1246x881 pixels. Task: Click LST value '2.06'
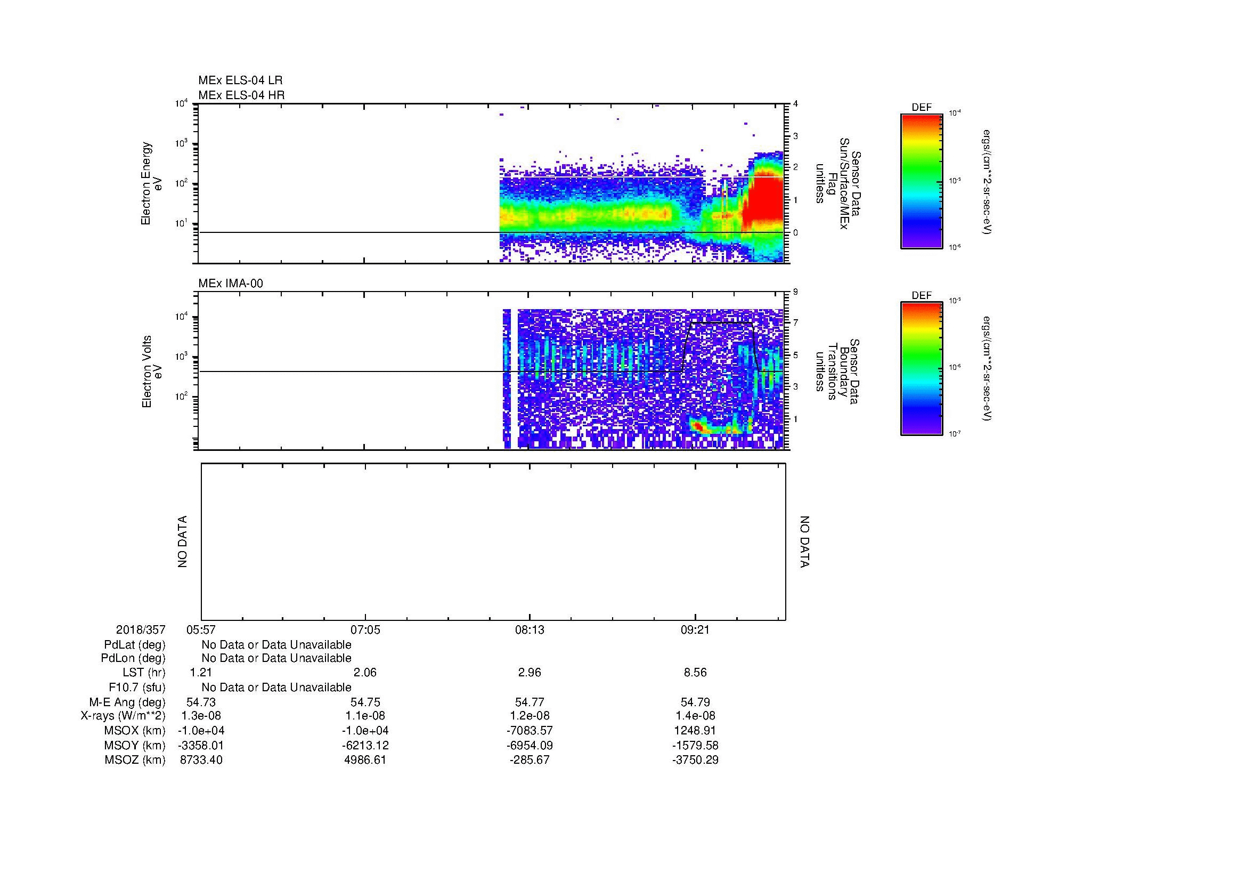click(365, 673)
